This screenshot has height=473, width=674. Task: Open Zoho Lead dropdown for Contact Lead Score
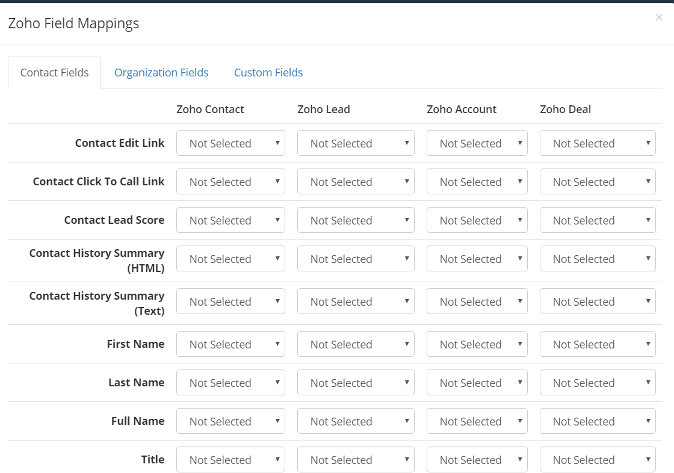pyautogui.click(x=356, y=220)
